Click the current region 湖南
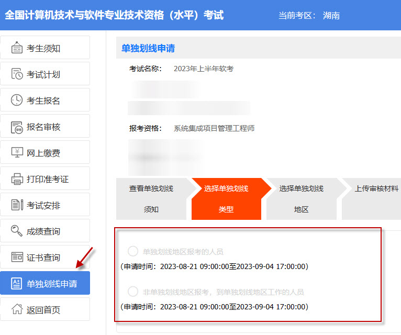 pos(331,16)
